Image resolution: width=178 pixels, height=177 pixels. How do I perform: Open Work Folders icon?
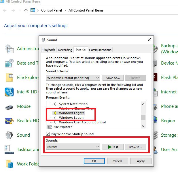click(10, 164)
